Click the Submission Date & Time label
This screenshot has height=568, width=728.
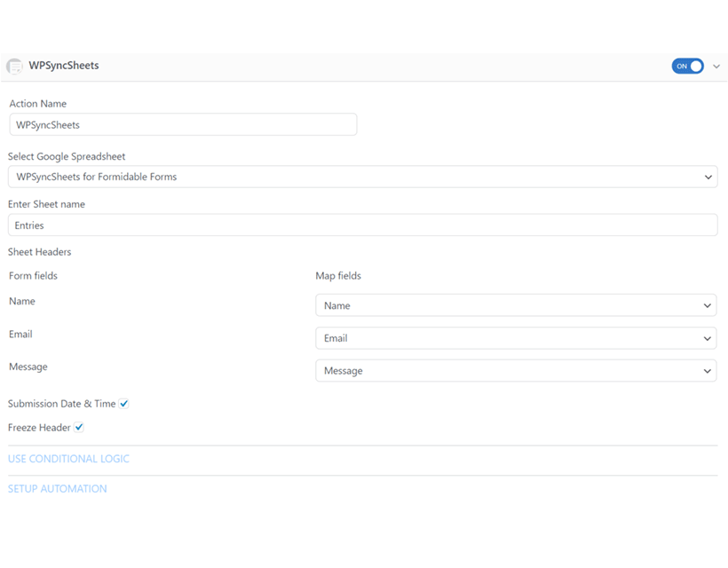click(x=62, y=404)
